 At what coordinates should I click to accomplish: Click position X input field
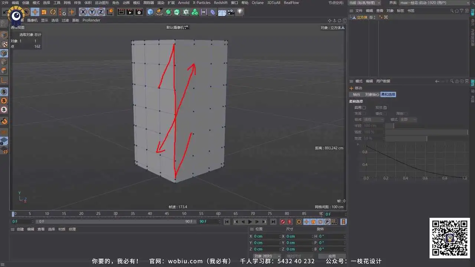click(267, 236)
